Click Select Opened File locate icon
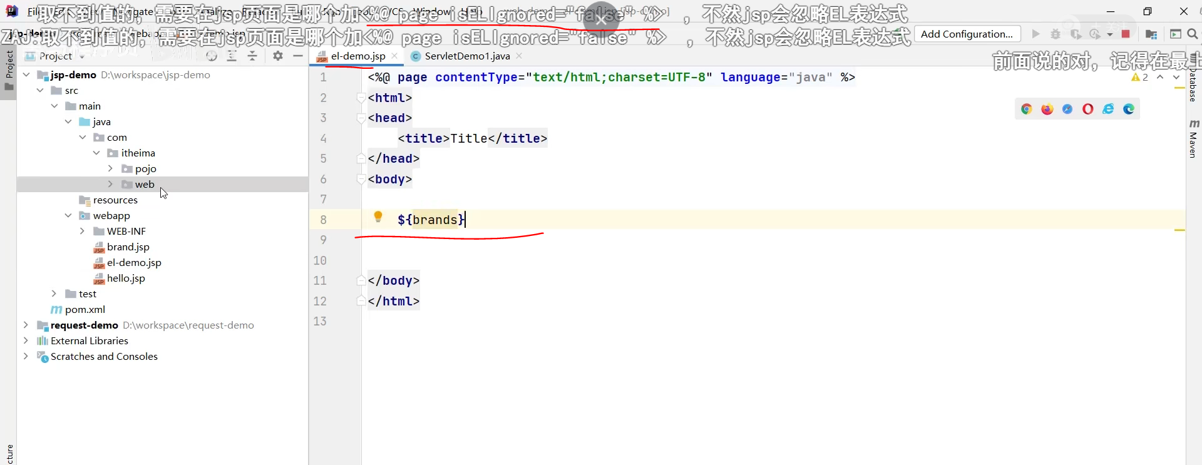The height and width of the screenshot is (465, 1202). pos(212,56)
